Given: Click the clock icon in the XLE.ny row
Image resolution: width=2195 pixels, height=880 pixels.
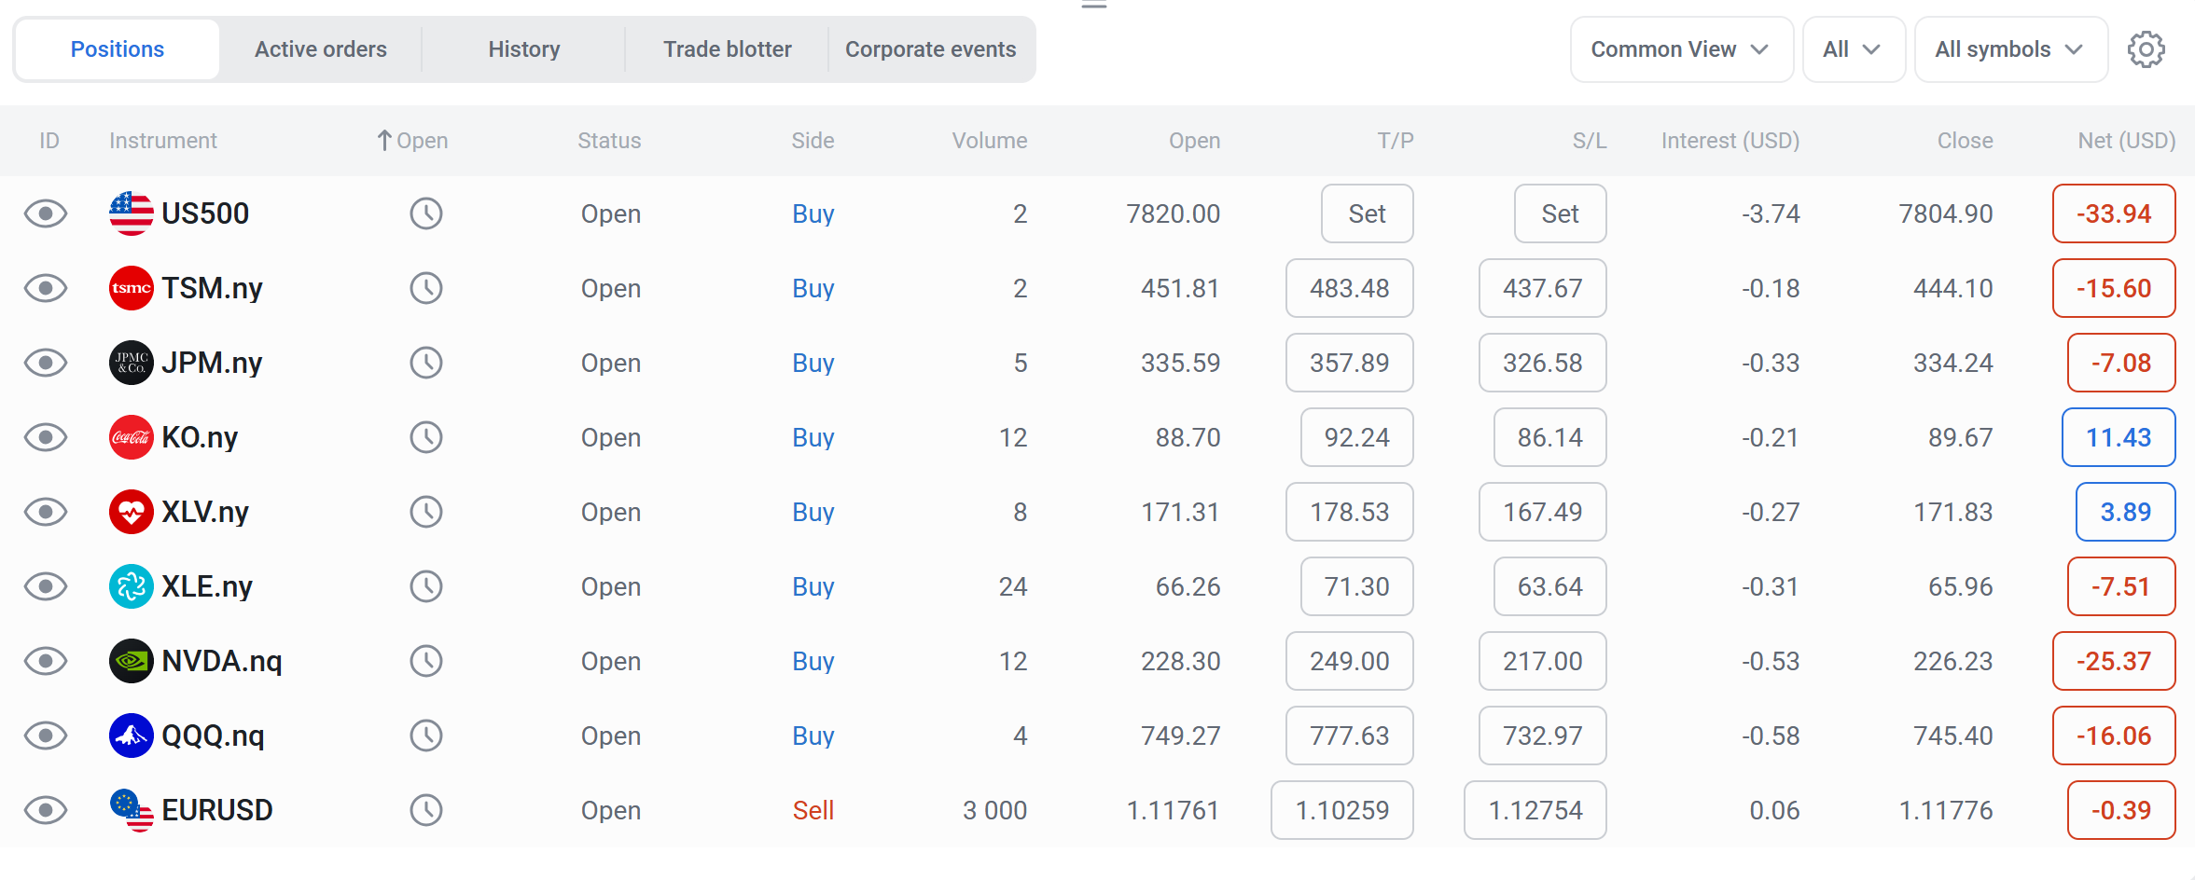Looking at the screenshot, I should tap(426, 586).
